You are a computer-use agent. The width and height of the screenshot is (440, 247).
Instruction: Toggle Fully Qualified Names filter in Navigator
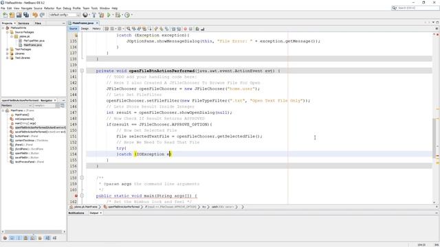(40, 238)
